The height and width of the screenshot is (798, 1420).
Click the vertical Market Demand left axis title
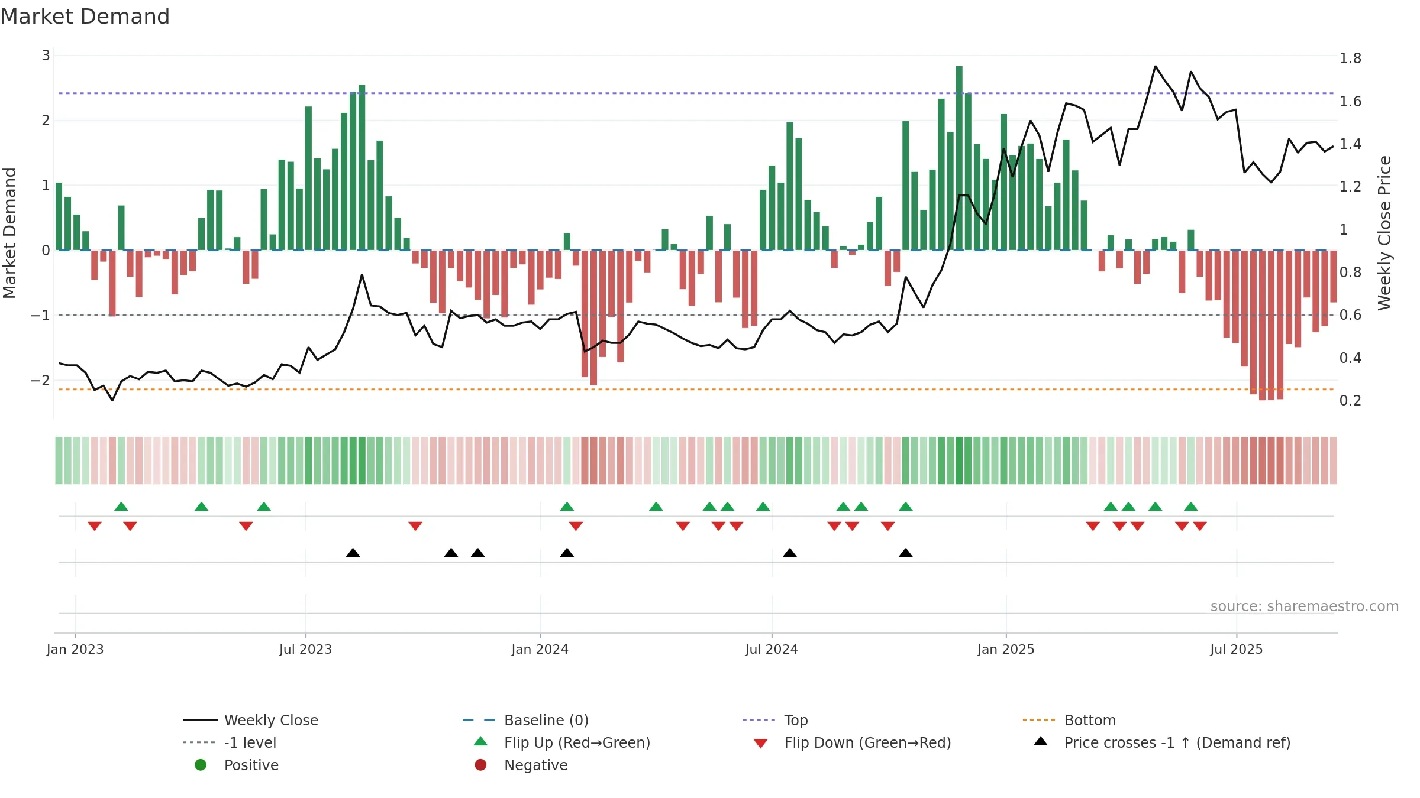click(x=9, y=233)
